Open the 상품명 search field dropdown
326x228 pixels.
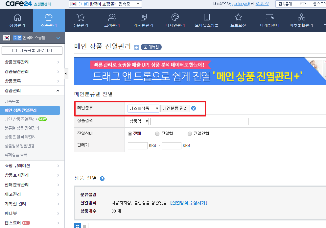138,122
